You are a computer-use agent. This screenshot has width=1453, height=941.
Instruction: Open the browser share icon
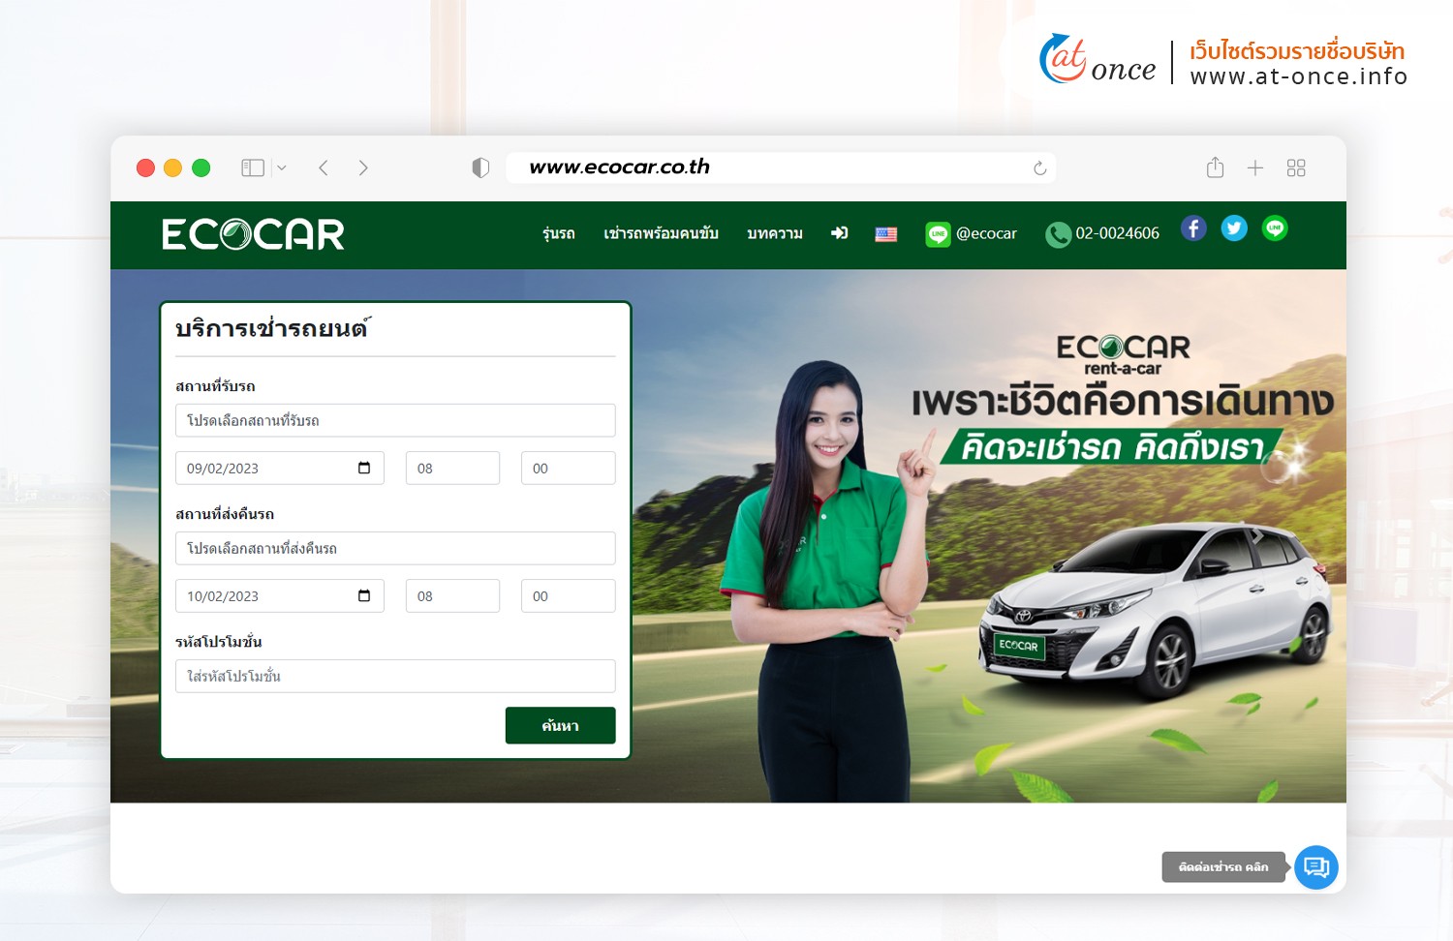click(1216, 167)
